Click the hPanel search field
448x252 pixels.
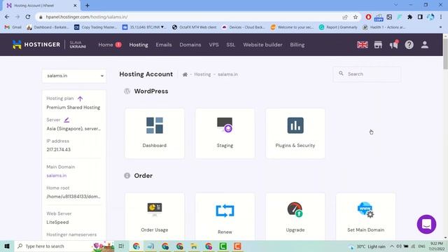point(367,74)
